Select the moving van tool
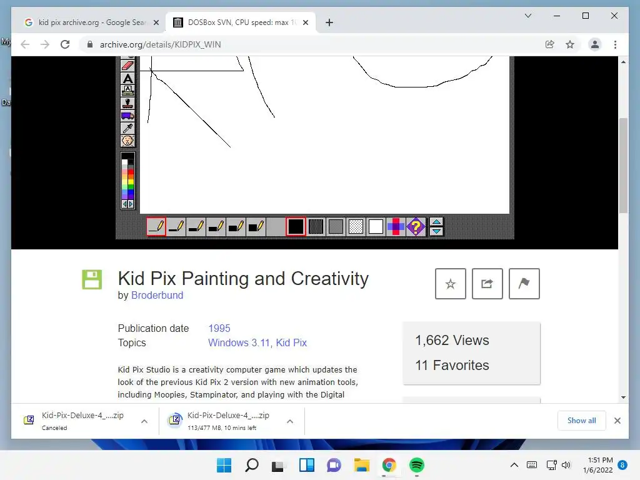The width and height of the screenshot is (640, 480). click(127, 116)
